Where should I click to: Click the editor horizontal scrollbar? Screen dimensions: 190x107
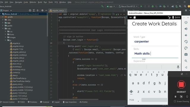pyautogui.click(x=78, y=99)
